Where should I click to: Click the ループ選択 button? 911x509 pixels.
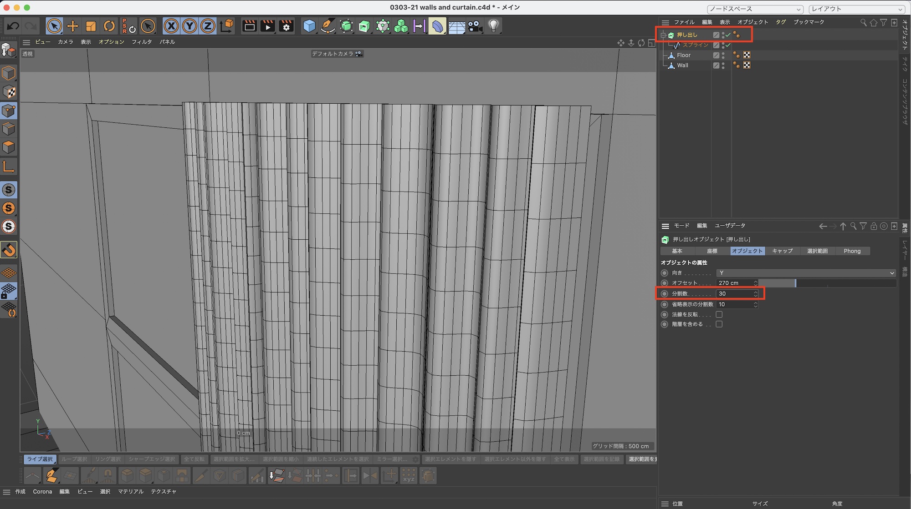click(x=74, y=459)
